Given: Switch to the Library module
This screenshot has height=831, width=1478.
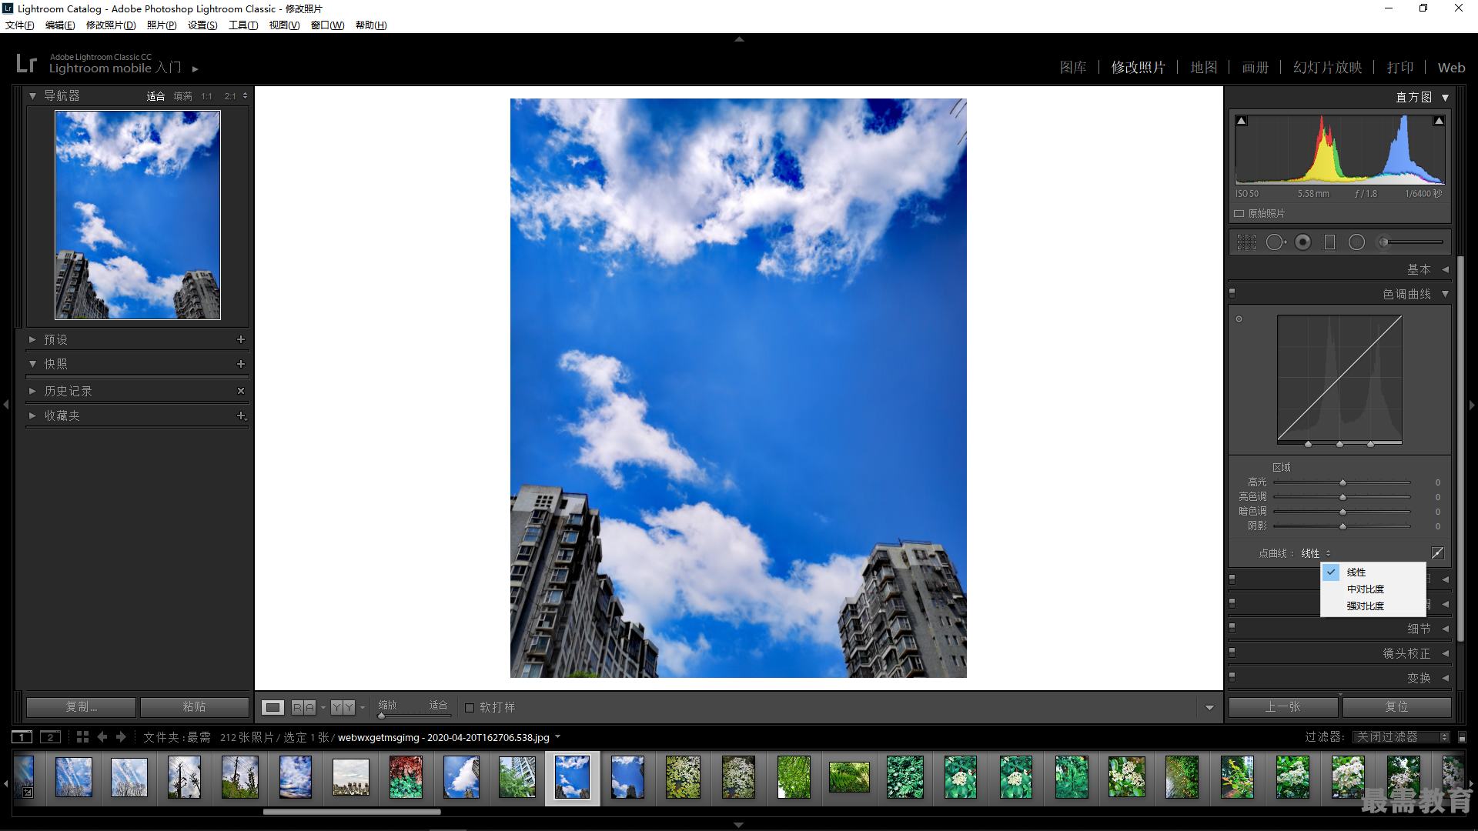Looking at the screenshot, I should coord(1073,68).
